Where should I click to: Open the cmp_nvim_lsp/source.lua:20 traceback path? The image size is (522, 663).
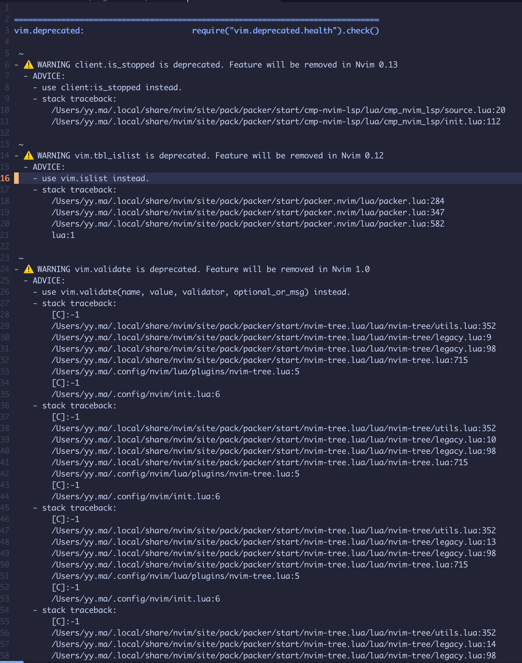pyautogui.click(x=278, y=110)
